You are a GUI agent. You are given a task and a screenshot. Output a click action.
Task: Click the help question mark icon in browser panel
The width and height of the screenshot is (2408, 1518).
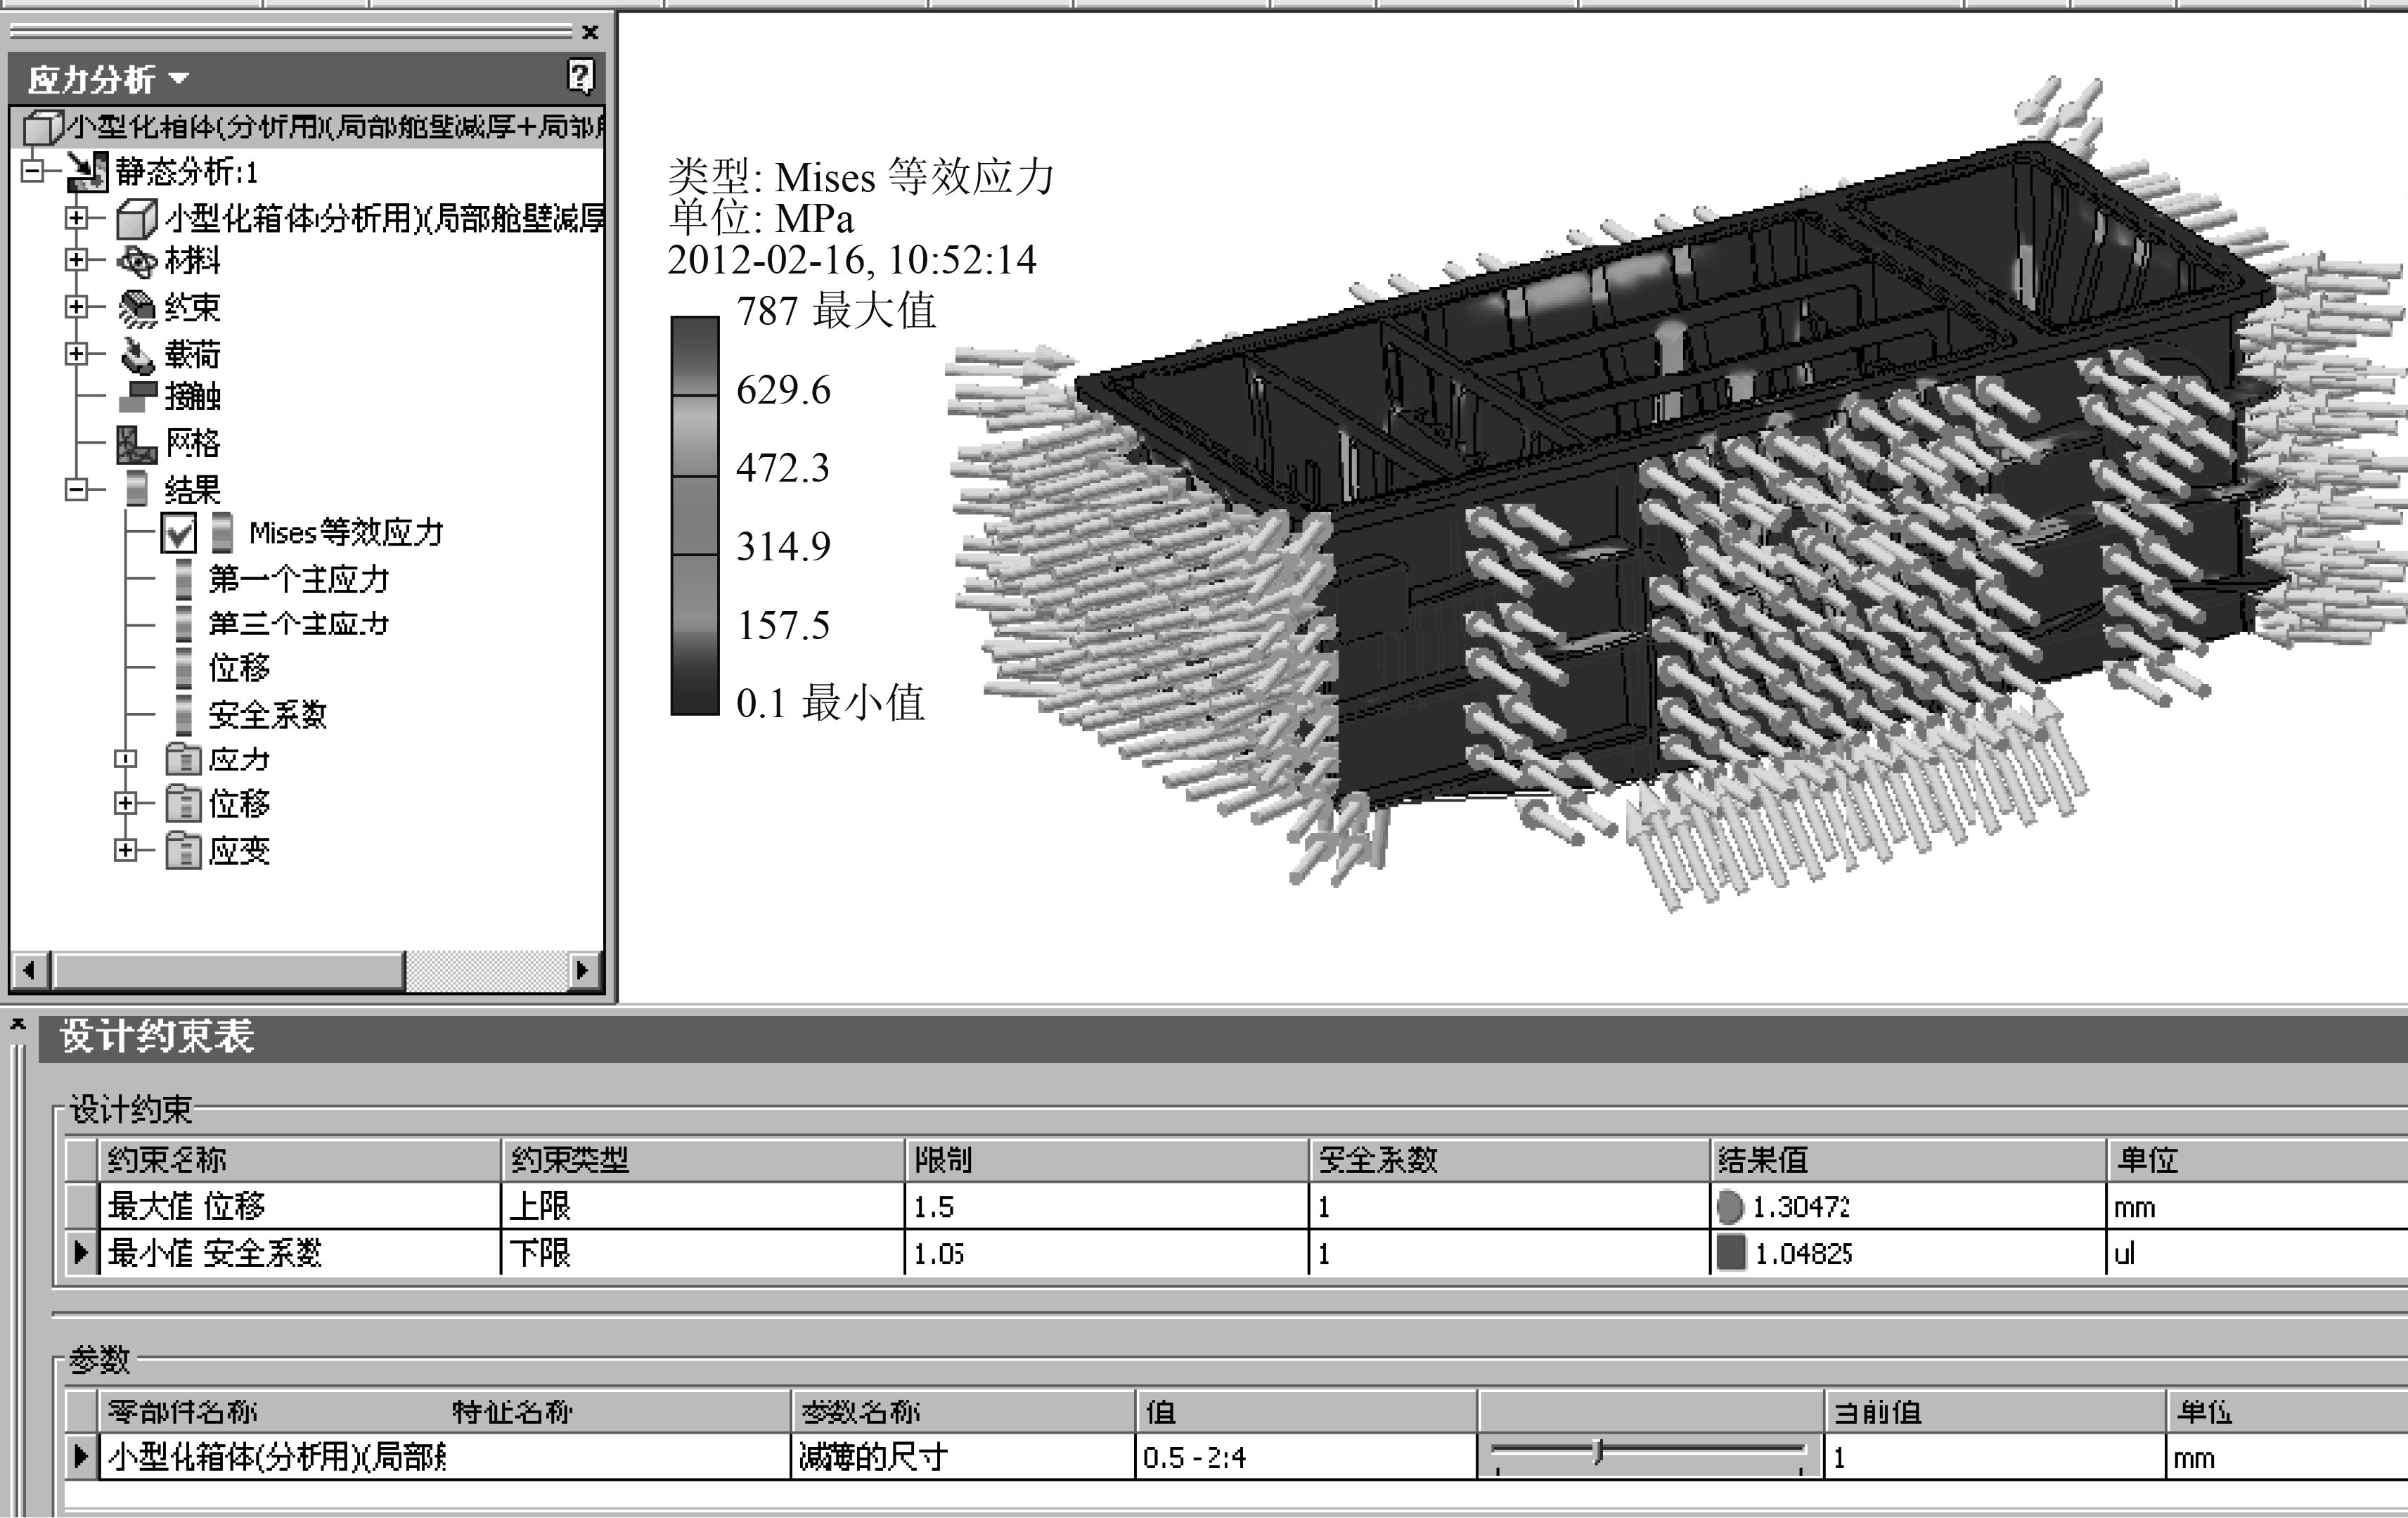pos(581,76)
